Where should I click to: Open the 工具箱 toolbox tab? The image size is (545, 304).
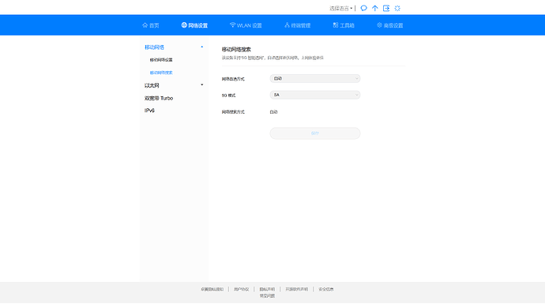click(x=344, y=25)
